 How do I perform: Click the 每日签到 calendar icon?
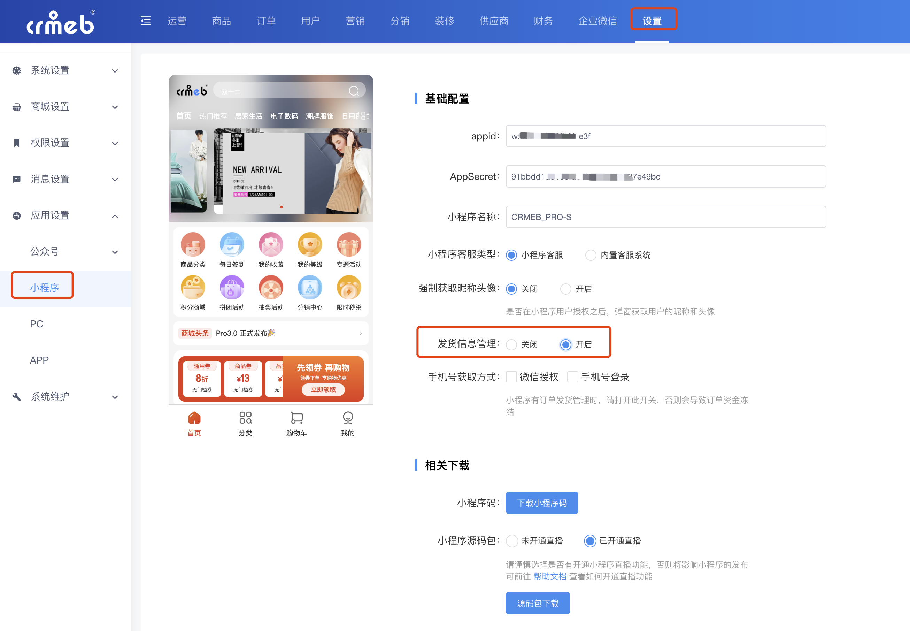(232, 245)
